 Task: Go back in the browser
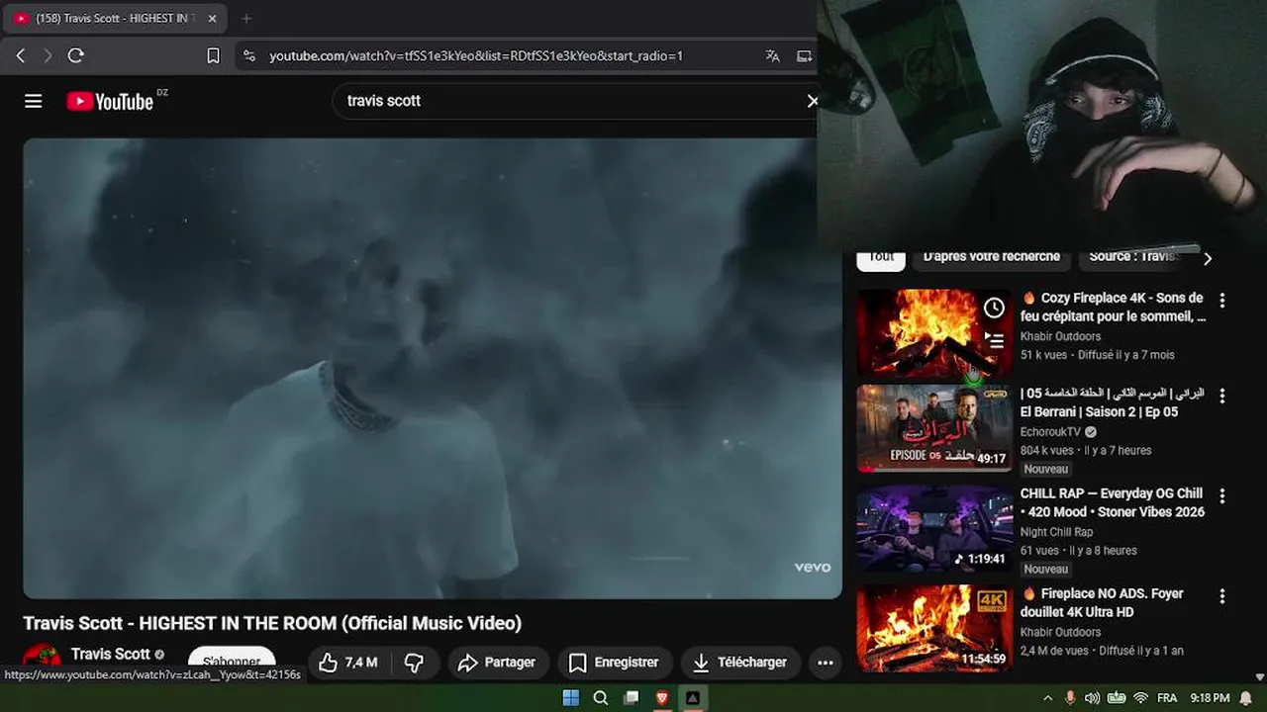coord(21,56)
